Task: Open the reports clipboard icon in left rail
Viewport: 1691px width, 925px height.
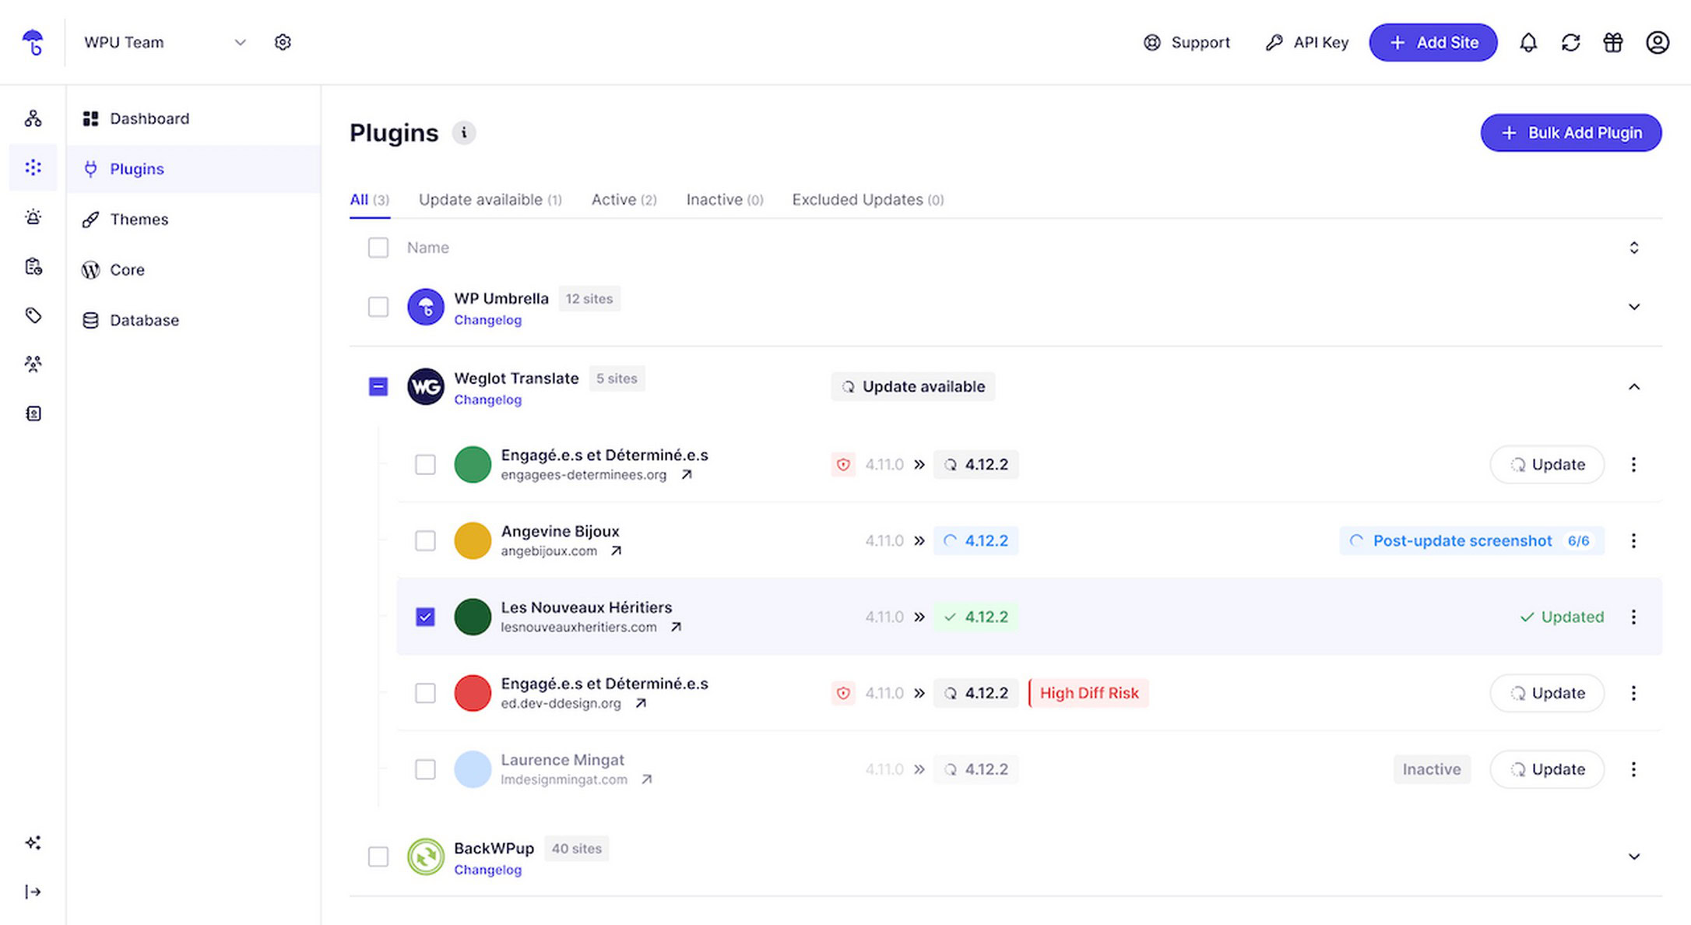Action: [x=33, y=266]
